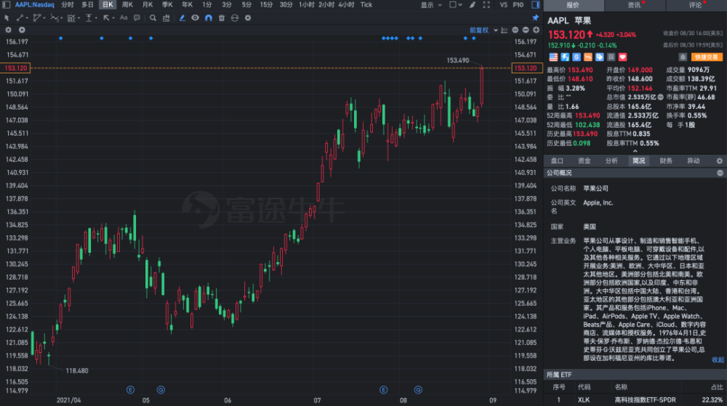The image size is (727, 406).
Task: Zoom out chart with minus button
Action: 526,30
